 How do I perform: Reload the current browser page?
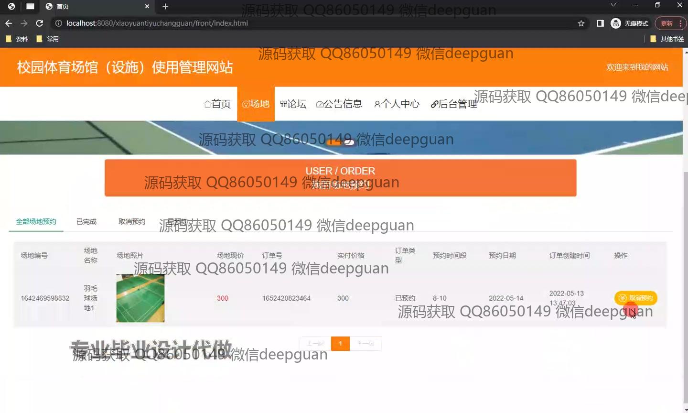40,23
